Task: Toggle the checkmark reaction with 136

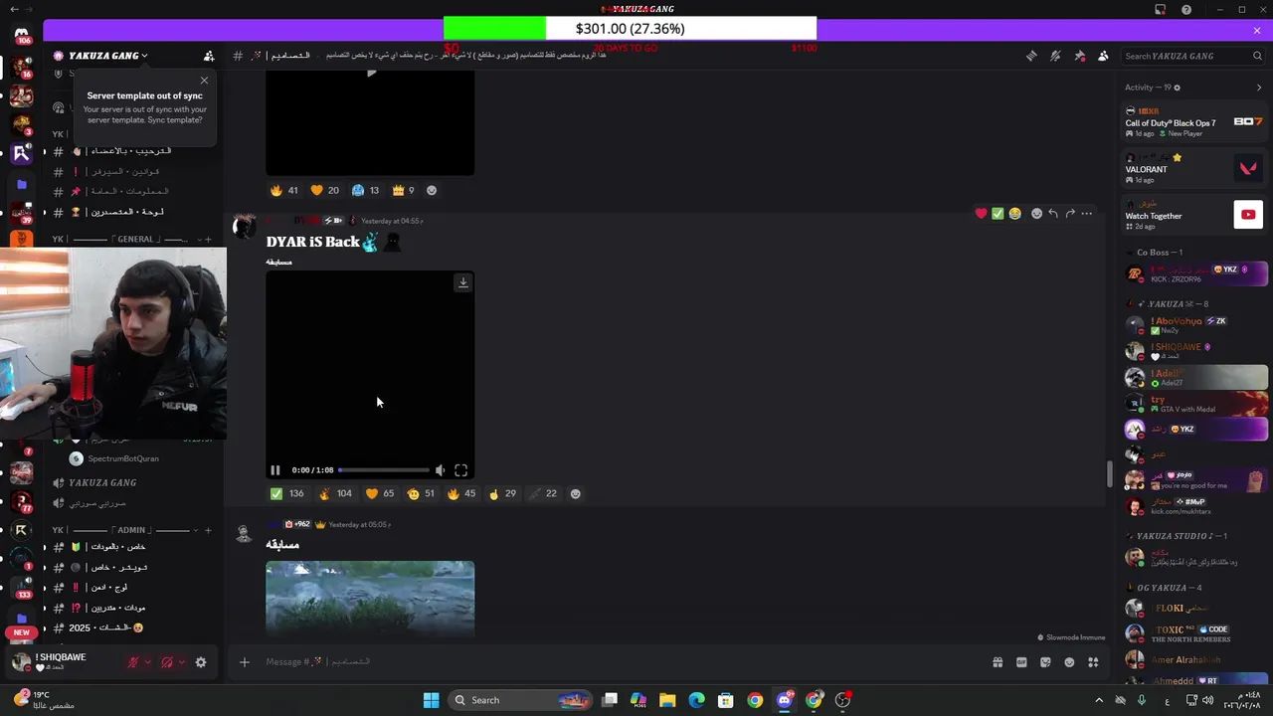Action: coord(286,493)
